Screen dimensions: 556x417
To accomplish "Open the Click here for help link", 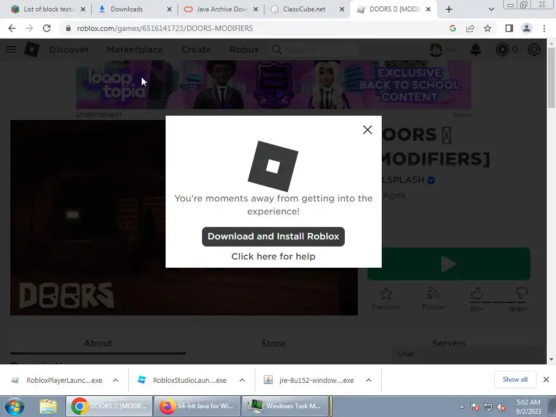I will [273, 256].
